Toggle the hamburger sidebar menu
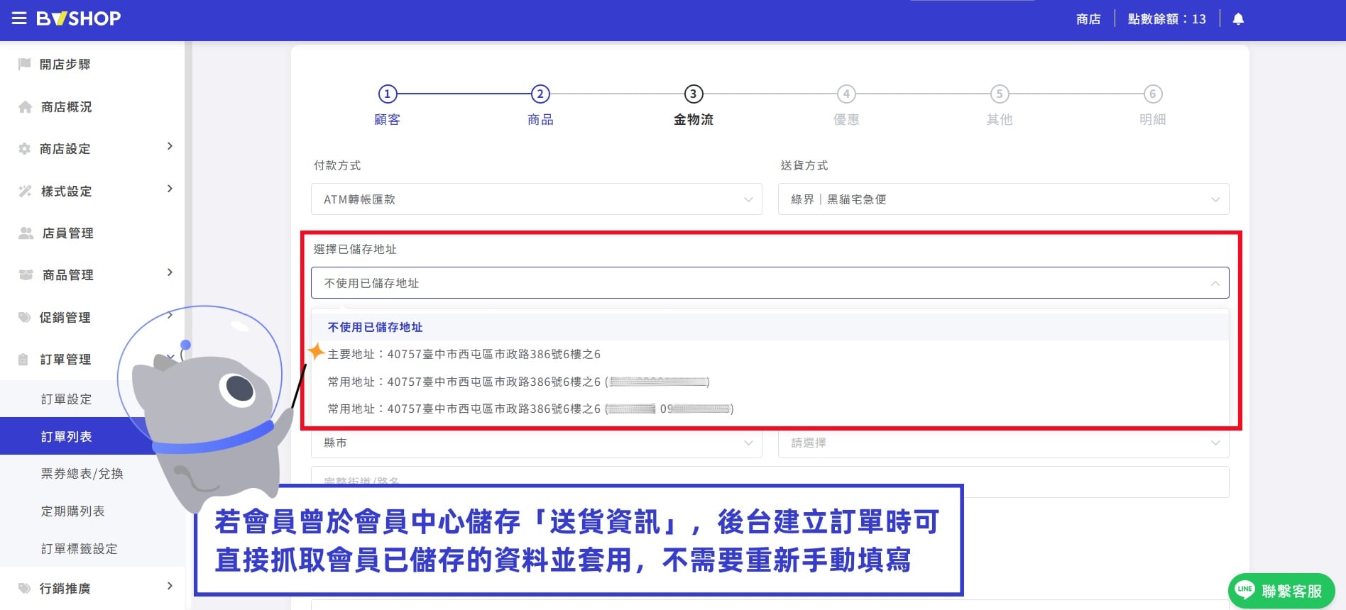The image size is (1346, 610). point(19,18)
